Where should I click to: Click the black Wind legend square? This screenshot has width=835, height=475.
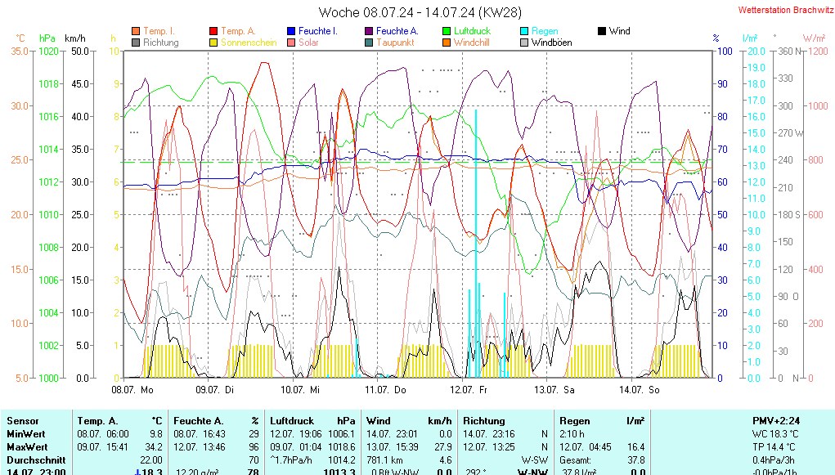point(602,31)
